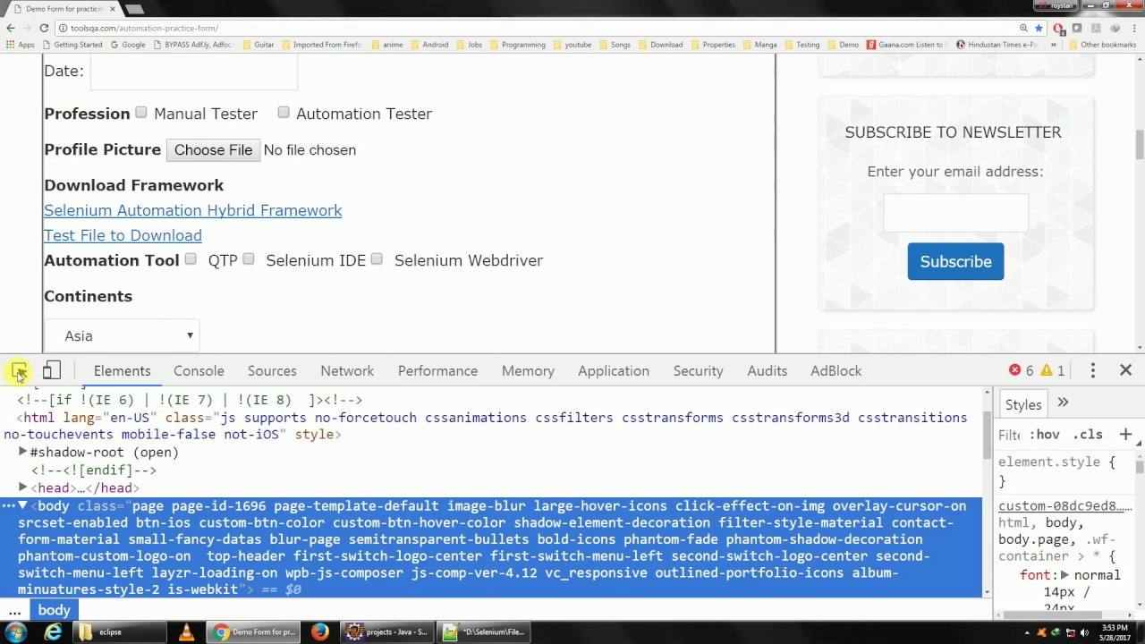Click the blue Subscribe button
1145x644 pixels.
tap(955, 261)
